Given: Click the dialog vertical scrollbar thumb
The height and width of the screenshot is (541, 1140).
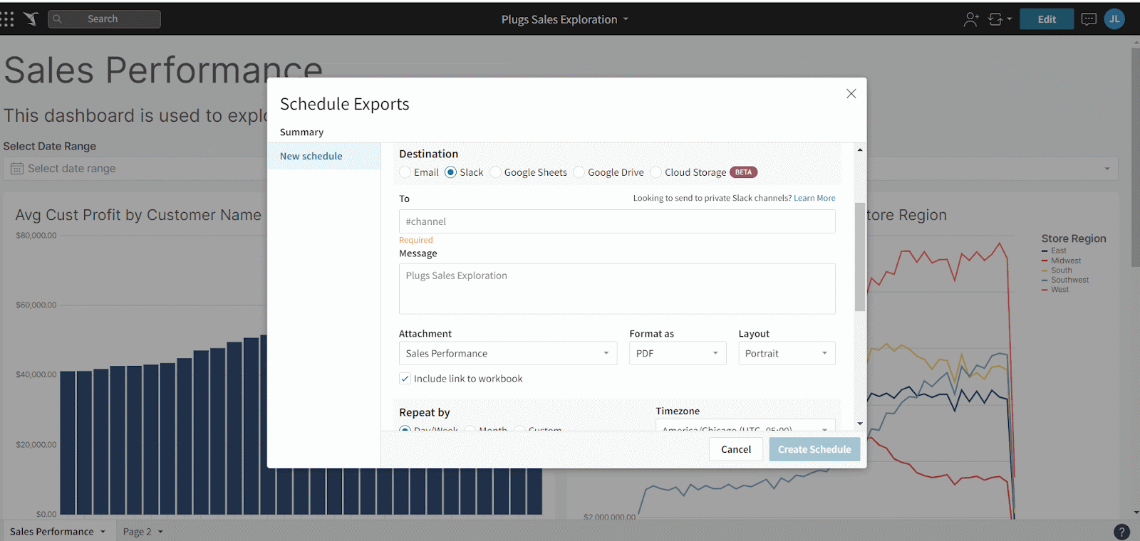Looking at the screenshot, I should [x=860, y=257].
